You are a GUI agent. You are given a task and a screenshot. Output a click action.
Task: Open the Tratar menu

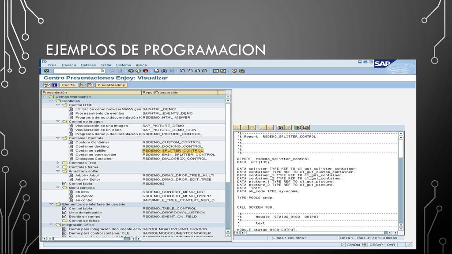click(x=106, y=65)
